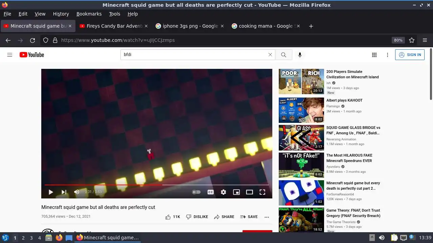The width and height of the screenshot is (433, 243).
Task: Open the Help menu
Action: coord(133,14)
